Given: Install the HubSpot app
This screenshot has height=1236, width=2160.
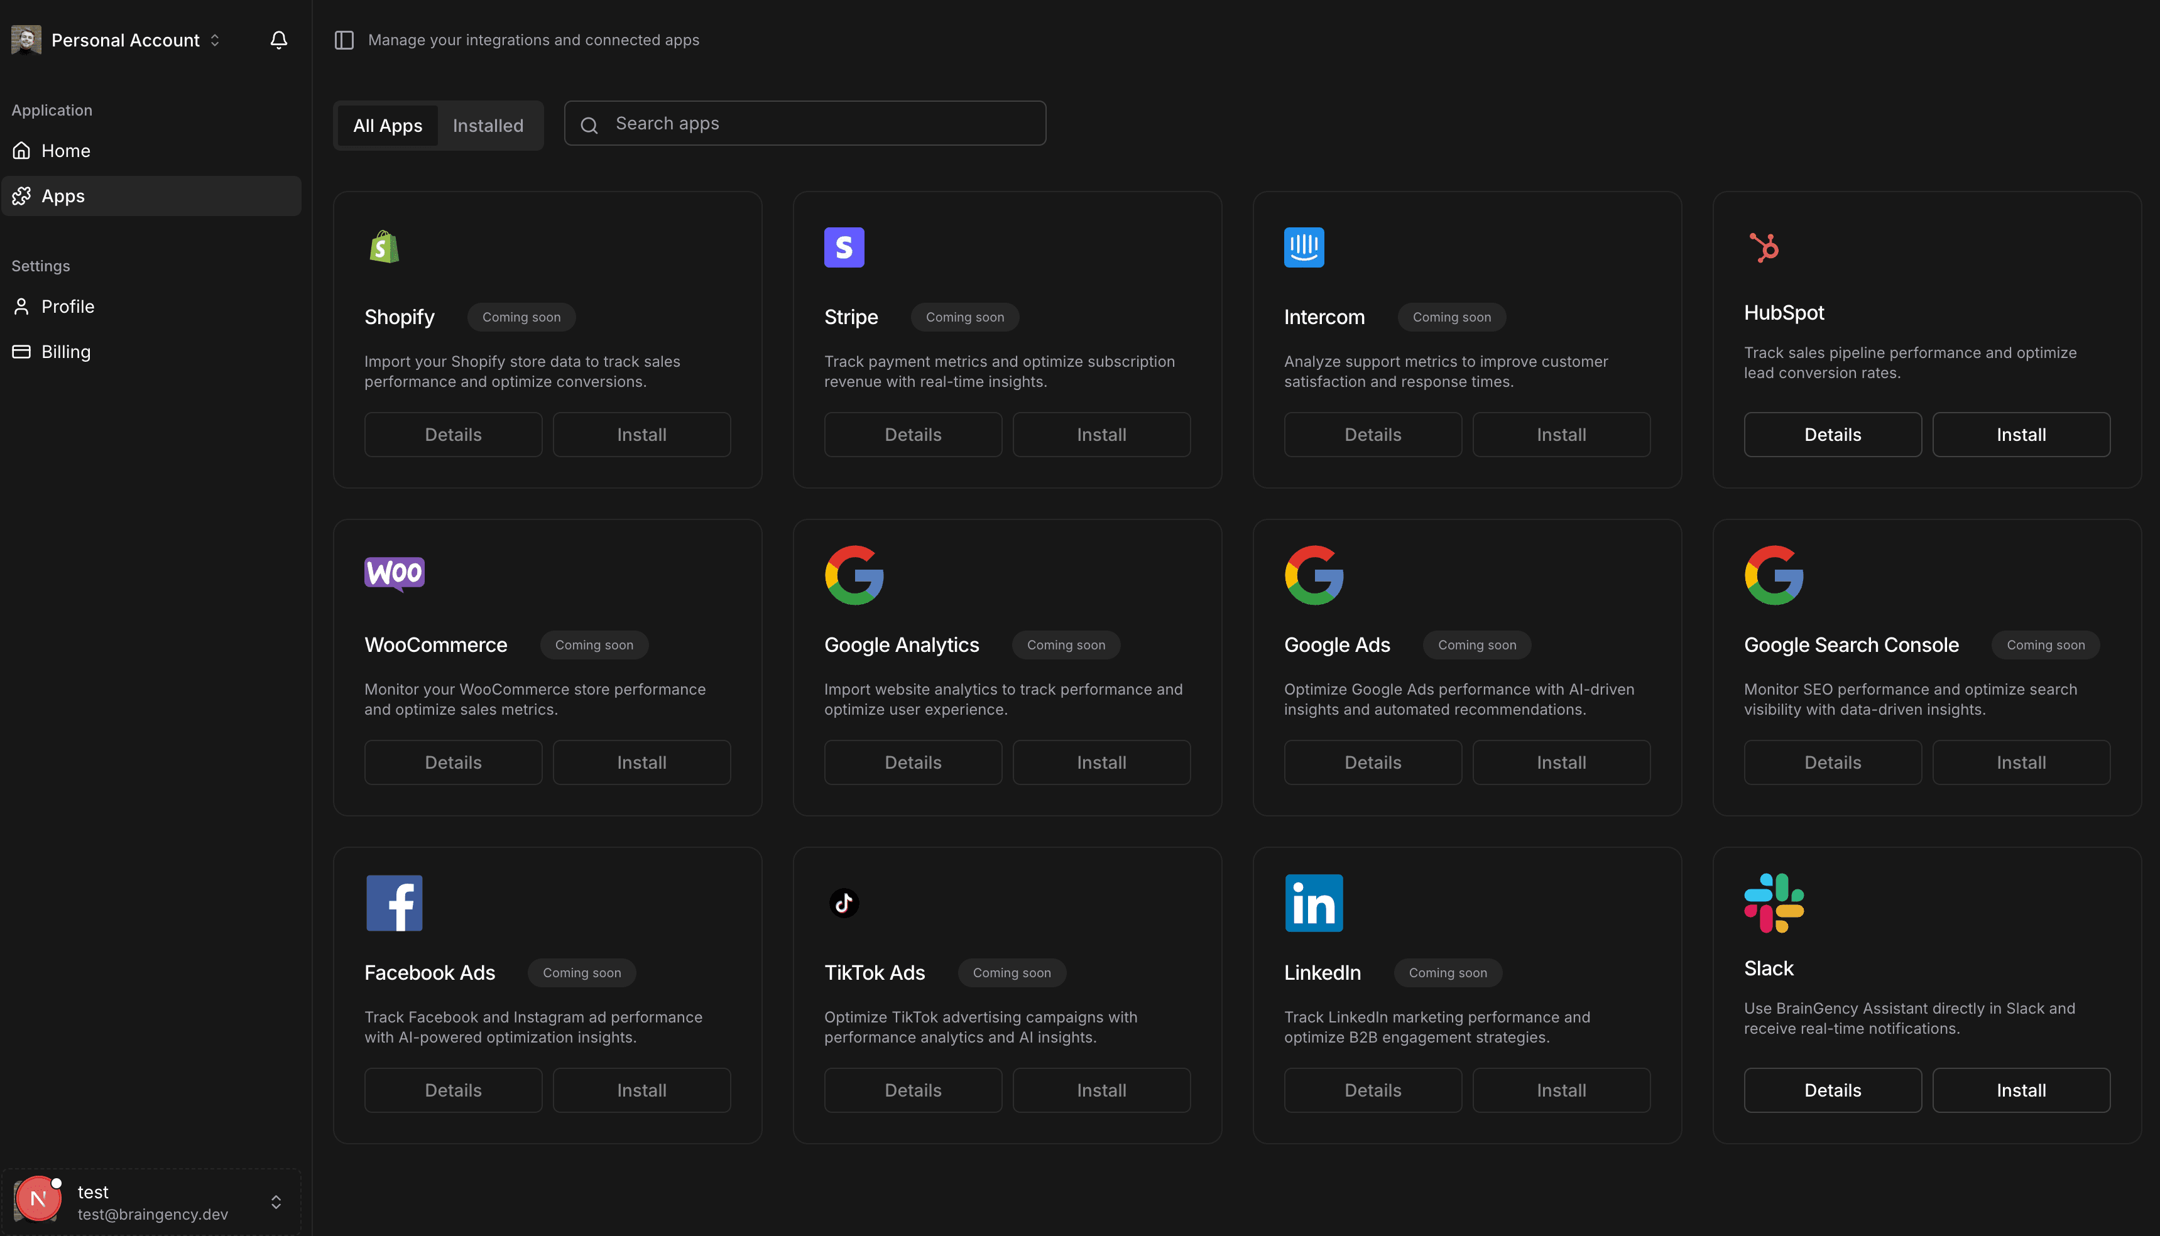Looking at the screenshot, I should point(2021,435).
